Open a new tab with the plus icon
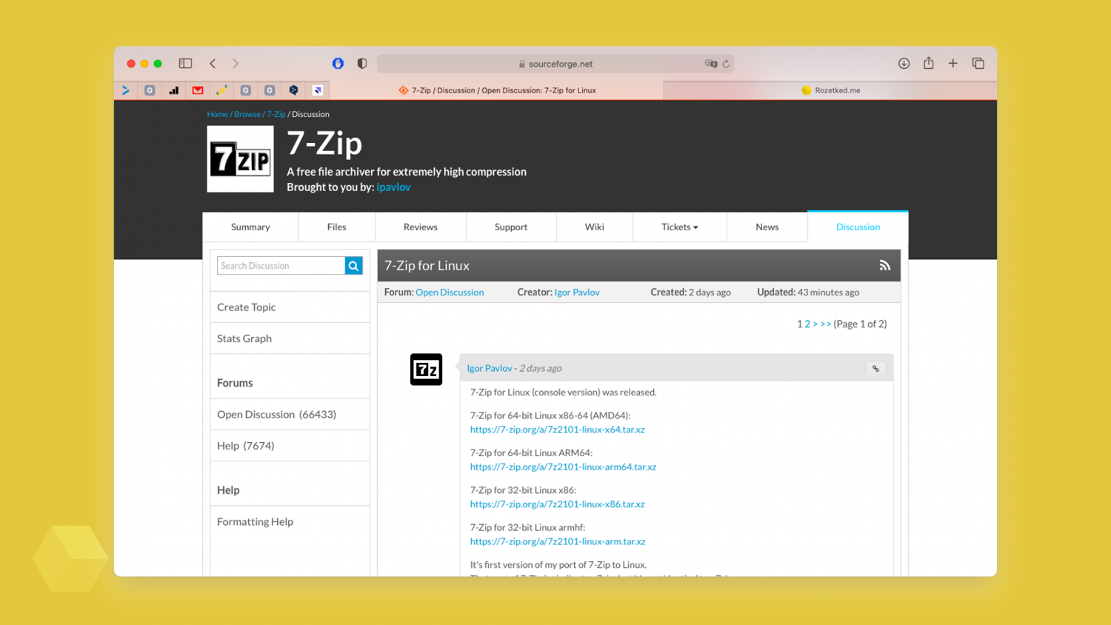Image resolution: width=1111 pixels, height=625 pixels. (x=953, y=64)
